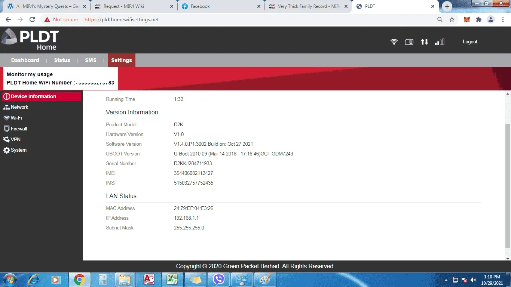Click the MAC address 24:79:EF:04:E3:26
511x287 pixels.
coord(193,208)
